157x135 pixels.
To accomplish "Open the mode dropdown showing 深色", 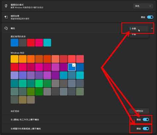I will 143,6.
